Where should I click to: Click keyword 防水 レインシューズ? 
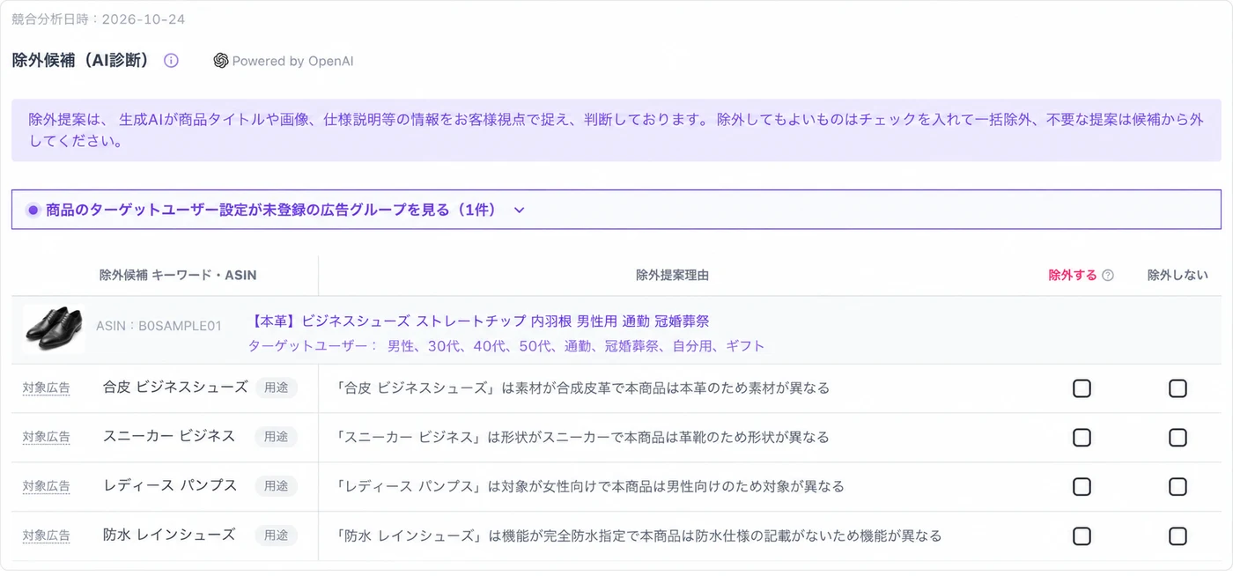point(169,535)
